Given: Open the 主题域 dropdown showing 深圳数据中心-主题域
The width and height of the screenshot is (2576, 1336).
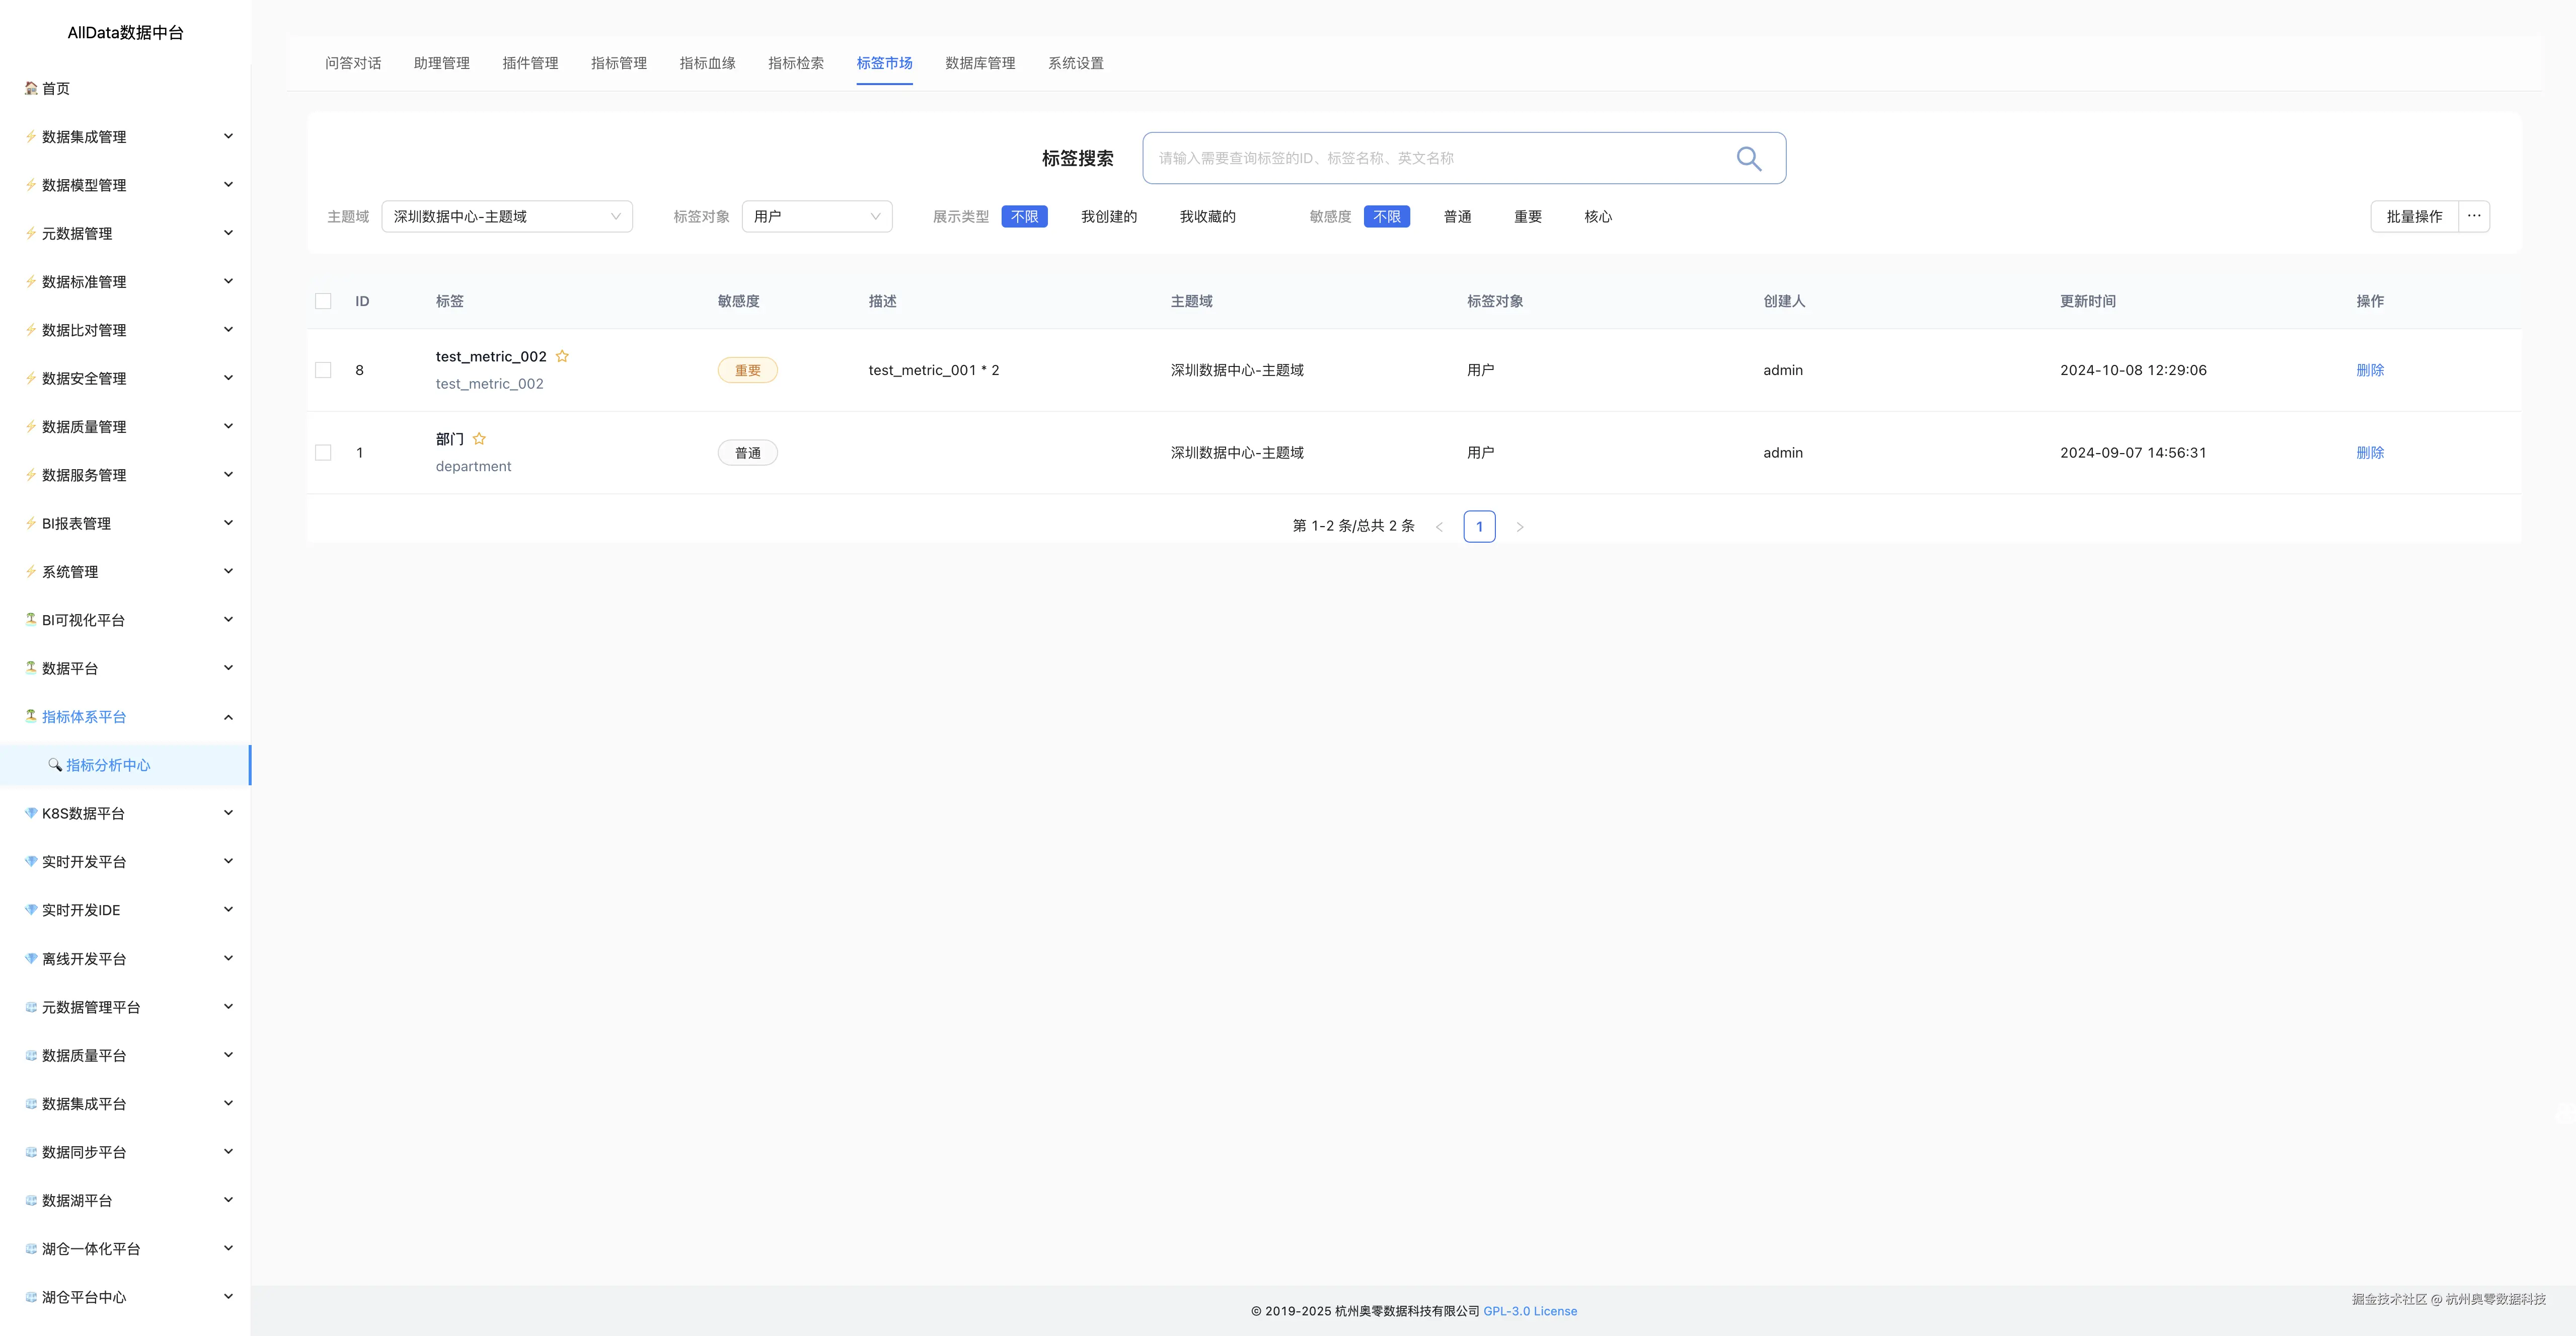Looking at the screenshot, I should pos(506,216).
